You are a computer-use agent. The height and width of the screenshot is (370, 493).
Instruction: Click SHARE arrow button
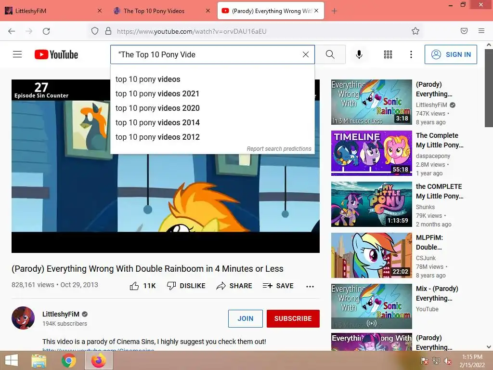234,286
